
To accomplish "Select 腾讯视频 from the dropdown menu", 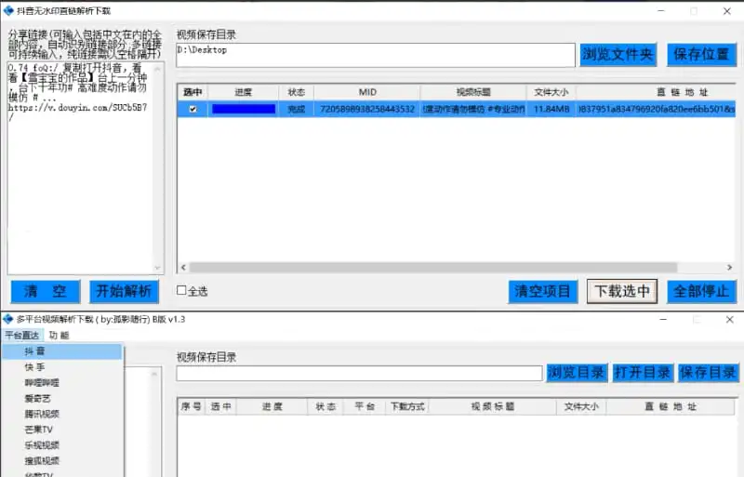I will 43,414.
